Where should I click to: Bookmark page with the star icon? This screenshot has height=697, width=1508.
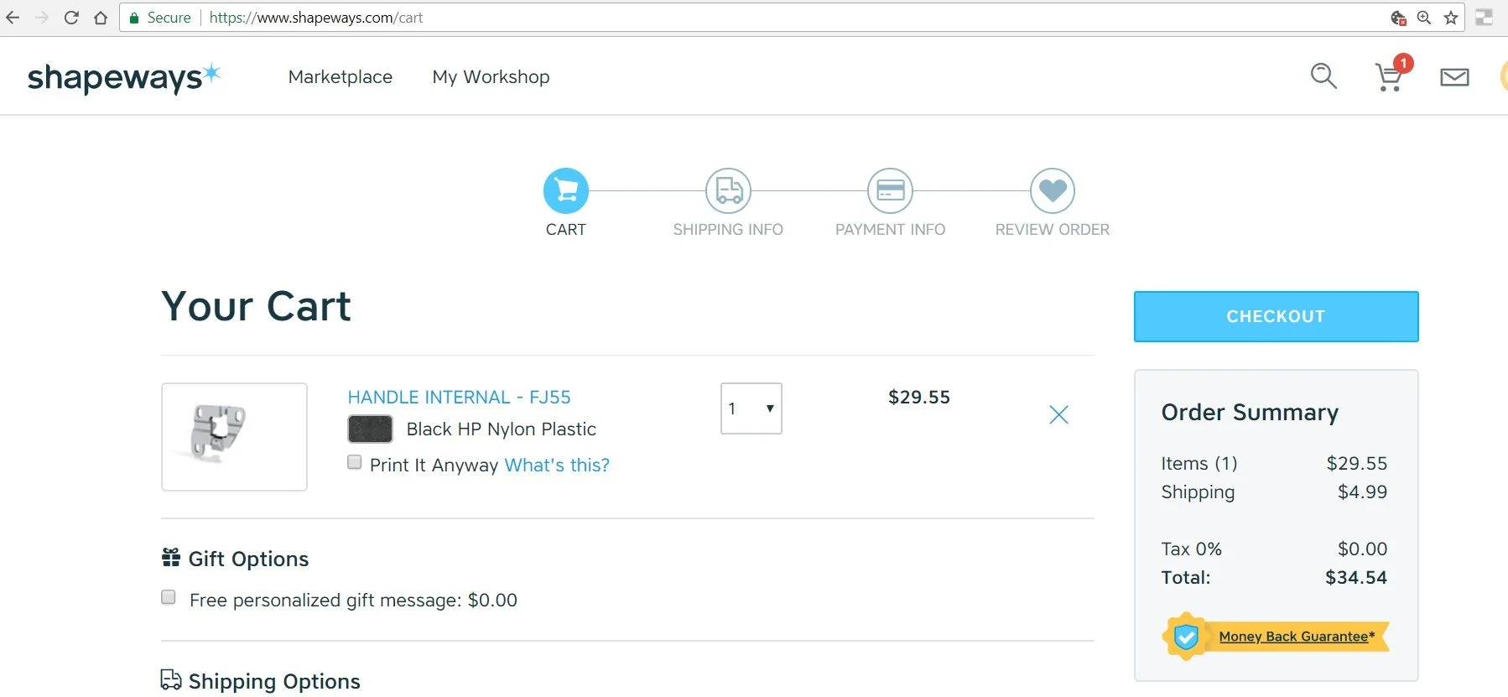(1451, 18)
